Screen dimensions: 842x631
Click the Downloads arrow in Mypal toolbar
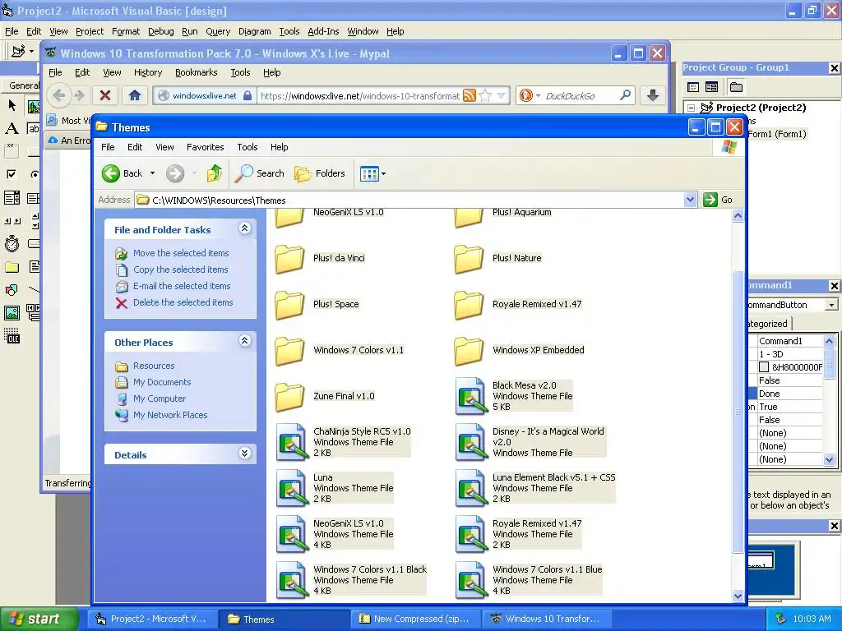tap(652, 95)
